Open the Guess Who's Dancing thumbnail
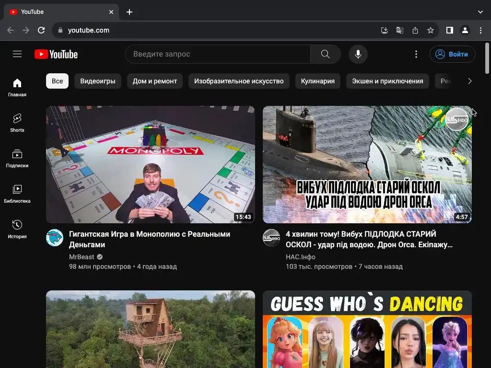Viewport: 491px width, 368px height. coord(367,329)
